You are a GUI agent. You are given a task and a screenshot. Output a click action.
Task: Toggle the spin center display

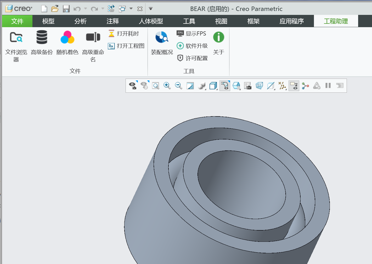[x=305, y=86]
